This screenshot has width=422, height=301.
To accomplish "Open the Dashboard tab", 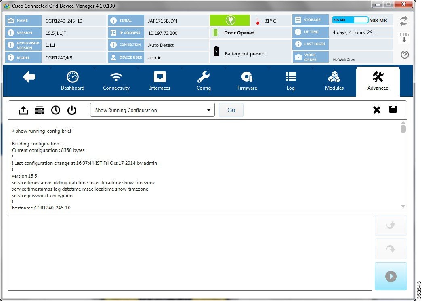I will 72,81.
